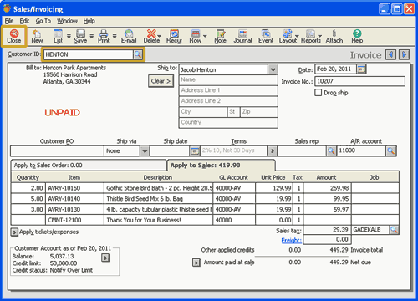Enable the Drop ship checkbox
The height and width of the screenshot is (301, 418).
click(x=318, y=93)
